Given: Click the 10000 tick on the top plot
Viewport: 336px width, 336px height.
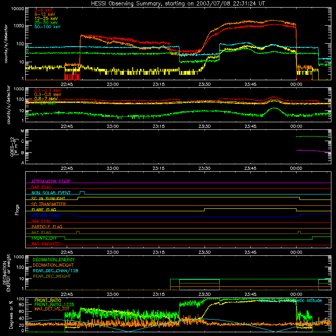Looking at the screenshot, I should pos(18,9).
